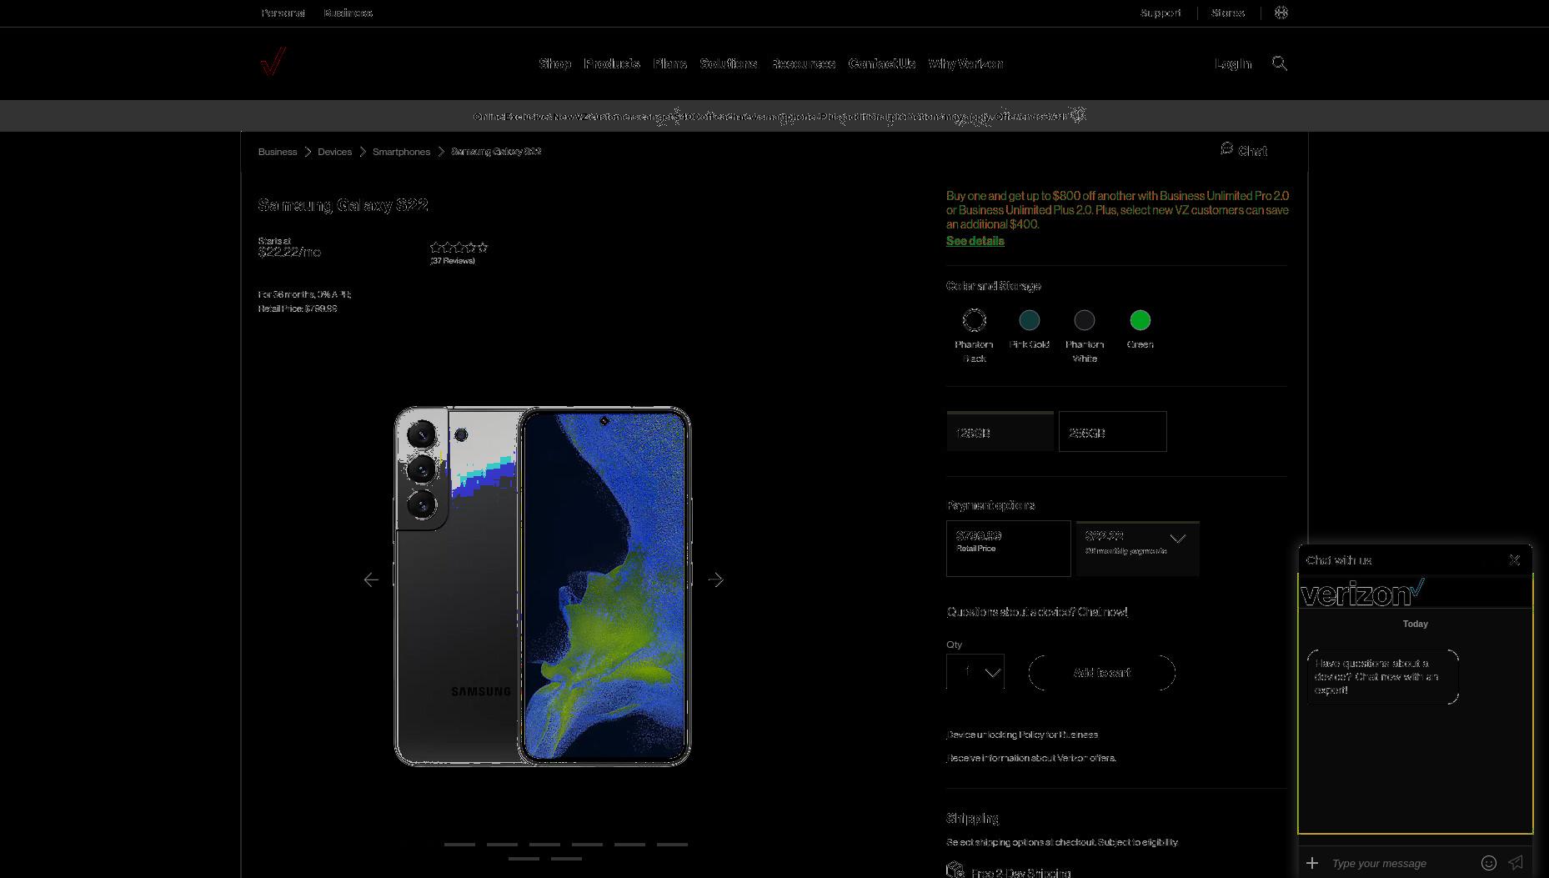Click the Type your message field

(1401, 863)
